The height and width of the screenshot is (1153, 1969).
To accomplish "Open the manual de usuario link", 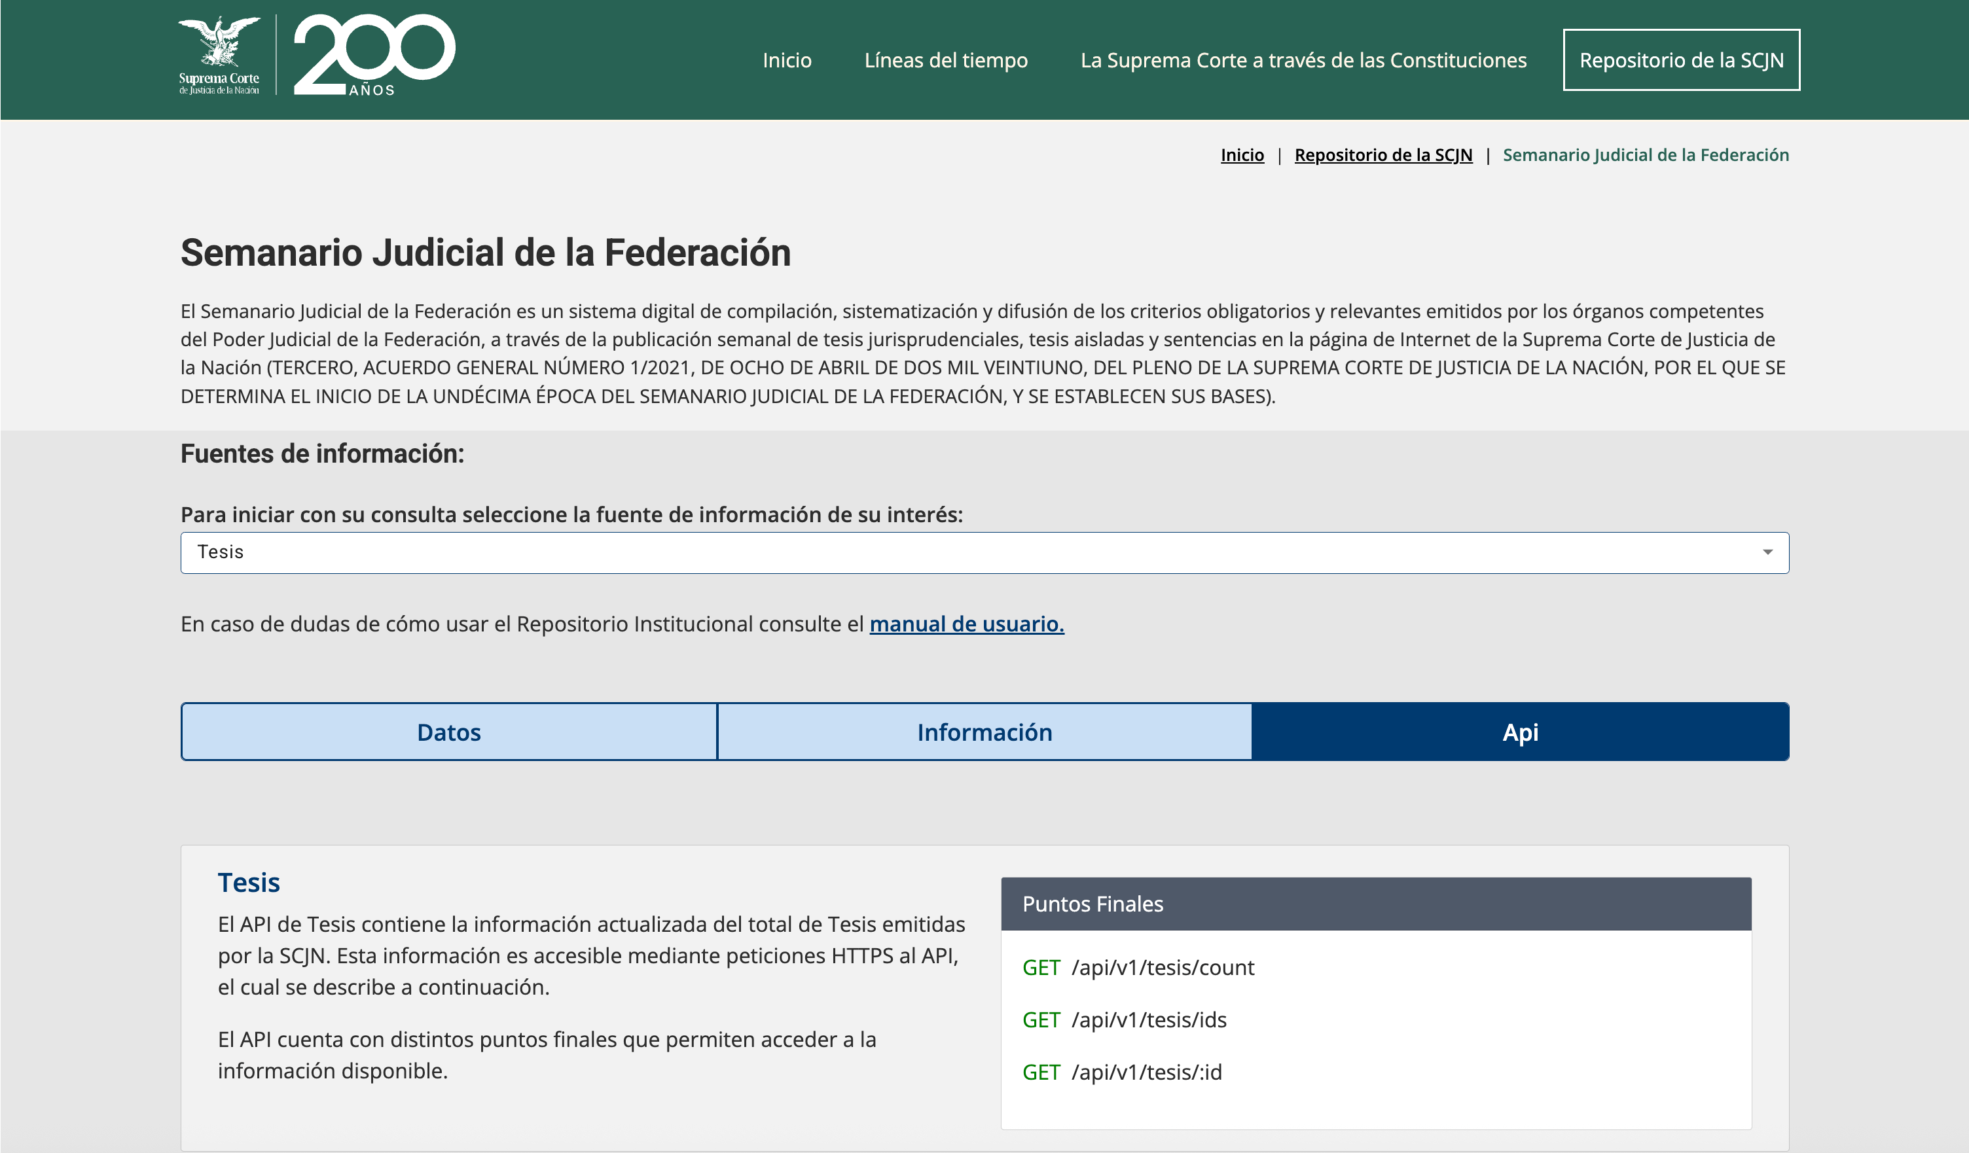I will 967,624.
